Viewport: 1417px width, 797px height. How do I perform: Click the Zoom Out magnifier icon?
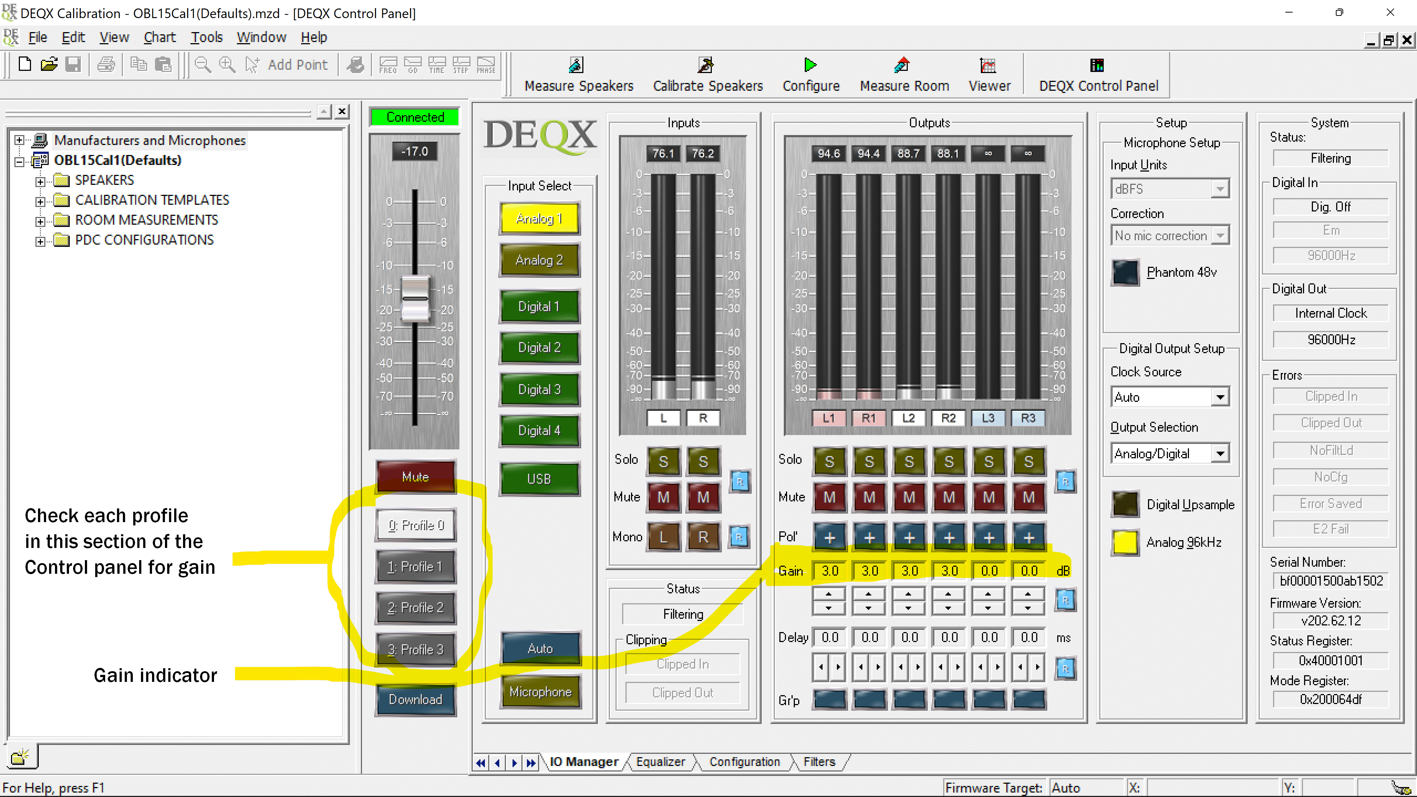coord(203,64)
